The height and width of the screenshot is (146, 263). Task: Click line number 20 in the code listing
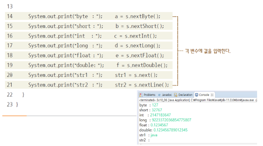10,75
